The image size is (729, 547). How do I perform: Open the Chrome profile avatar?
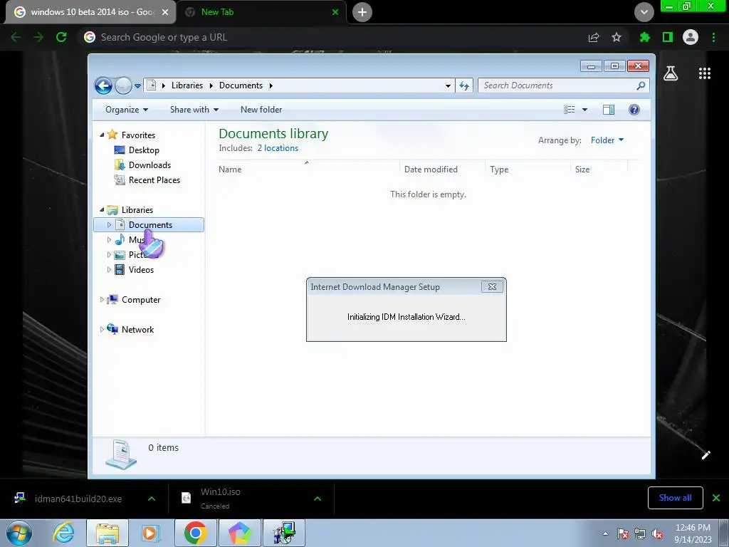pyautogui.click(x=691, y=37)
